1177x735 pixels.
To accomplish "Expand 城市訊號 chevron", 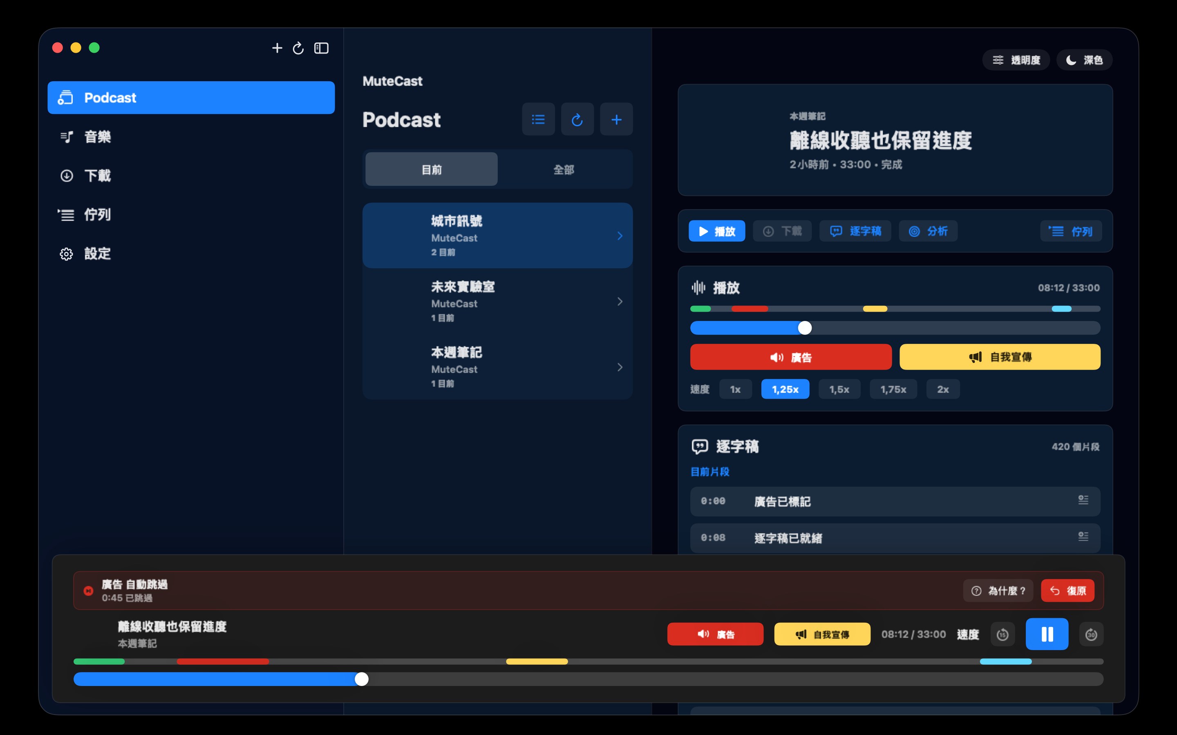I will 620,236.
